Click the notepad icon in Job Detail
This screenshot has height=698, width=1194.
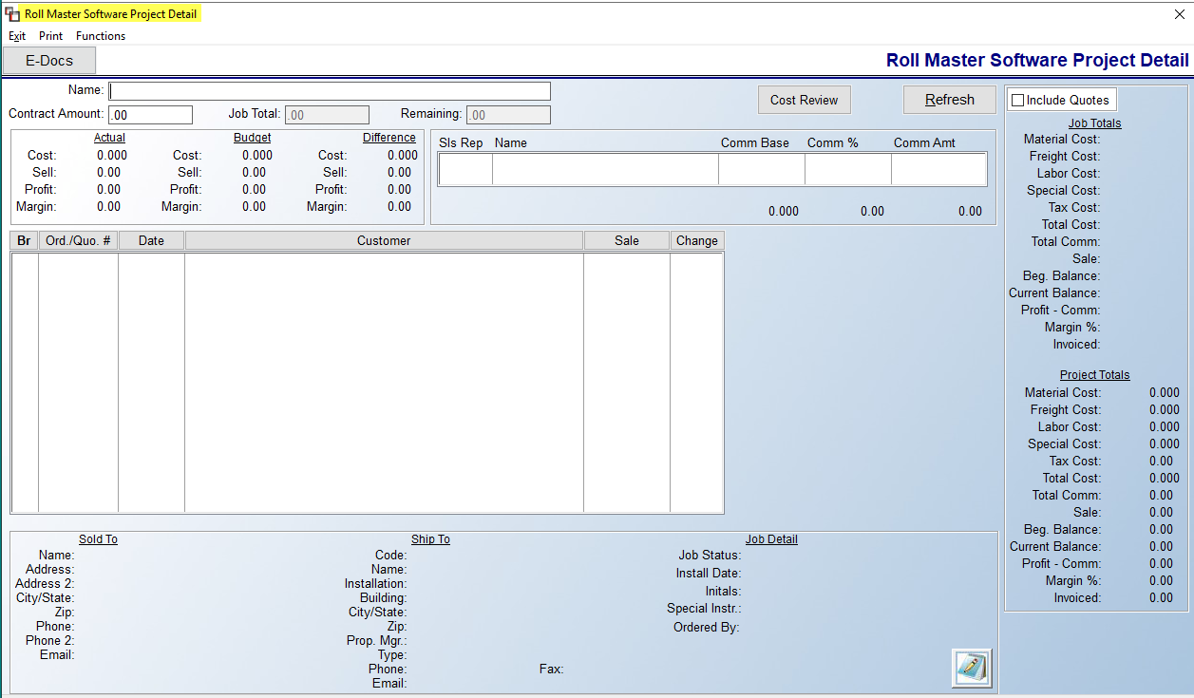[x=972, y=668]
